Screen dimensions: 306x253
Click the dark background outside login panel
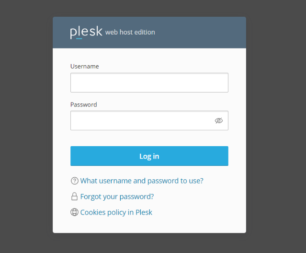[25, 127]
